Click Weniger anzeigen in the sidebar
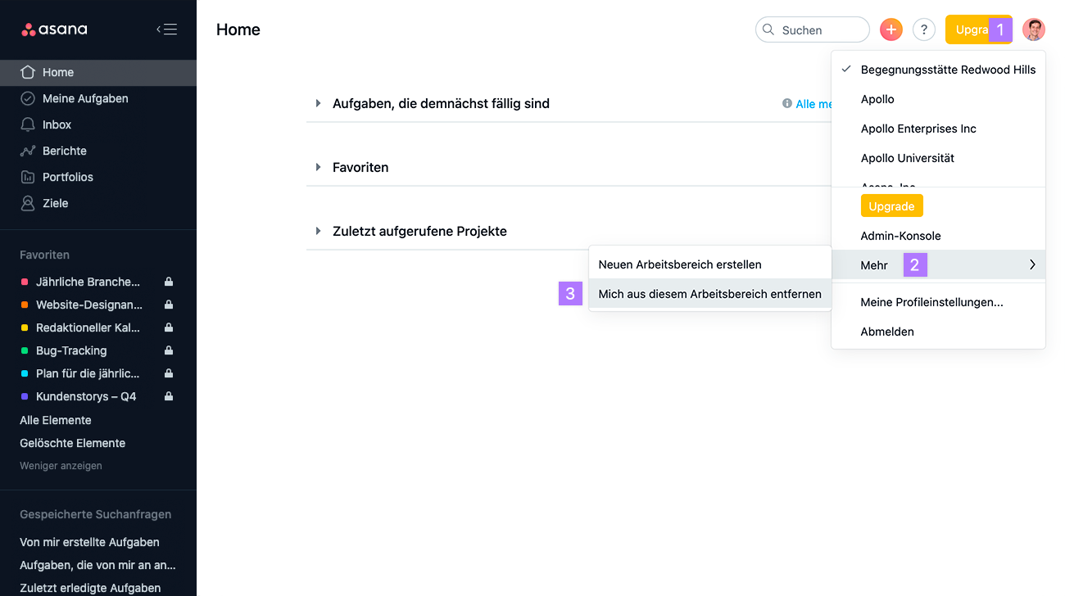Image resolution: width=1065 pixels, height=596 pixels. (x=61, y=466)
